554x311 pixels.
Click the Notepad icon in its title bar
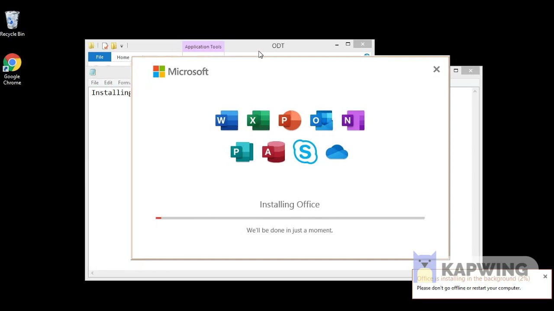click(93, 72)
